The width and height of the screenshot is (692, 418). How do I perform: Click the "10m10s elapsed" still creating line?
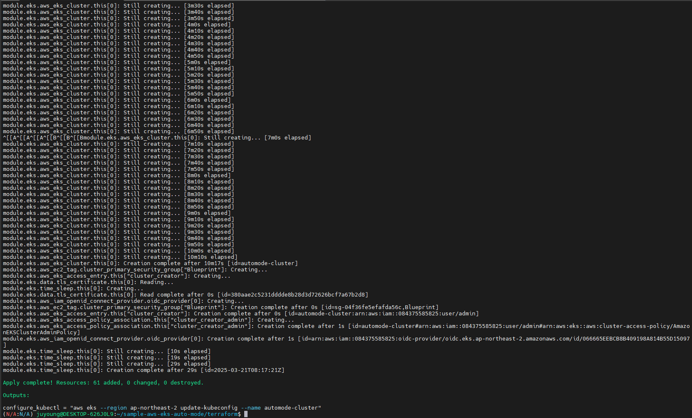click(120, 257)
